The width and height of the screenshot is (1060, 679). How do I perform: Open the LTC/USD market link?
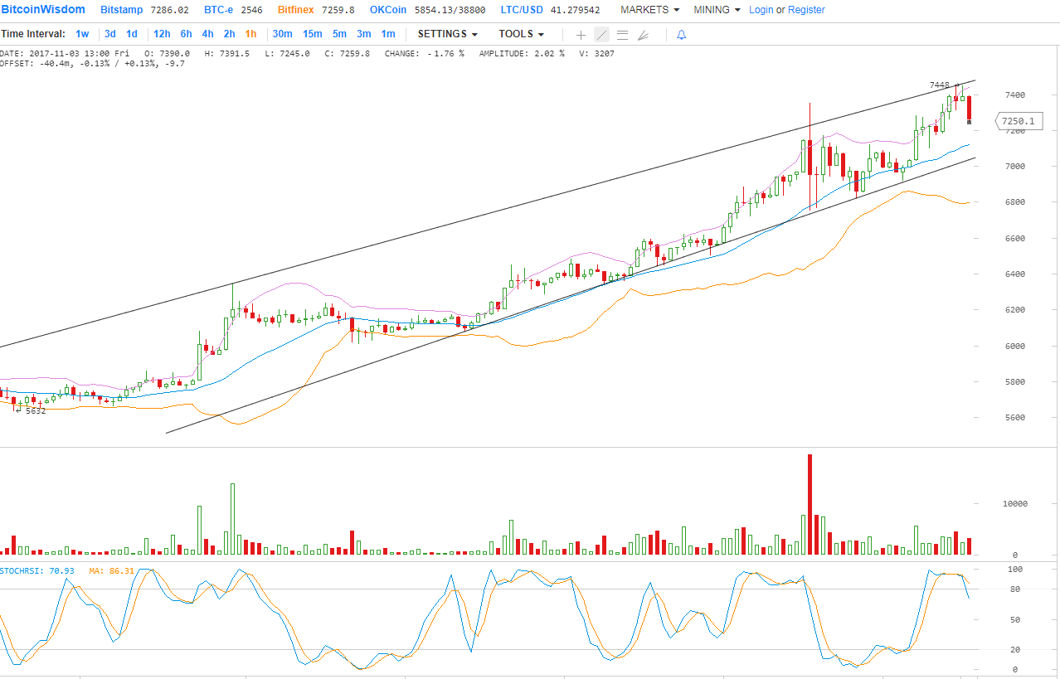click(522, 10)
